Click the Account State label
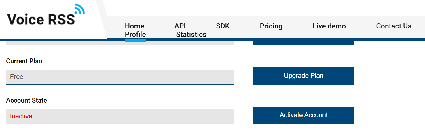Image resolution: width=425 pixels, height=136 pixels. click(26, 101)
